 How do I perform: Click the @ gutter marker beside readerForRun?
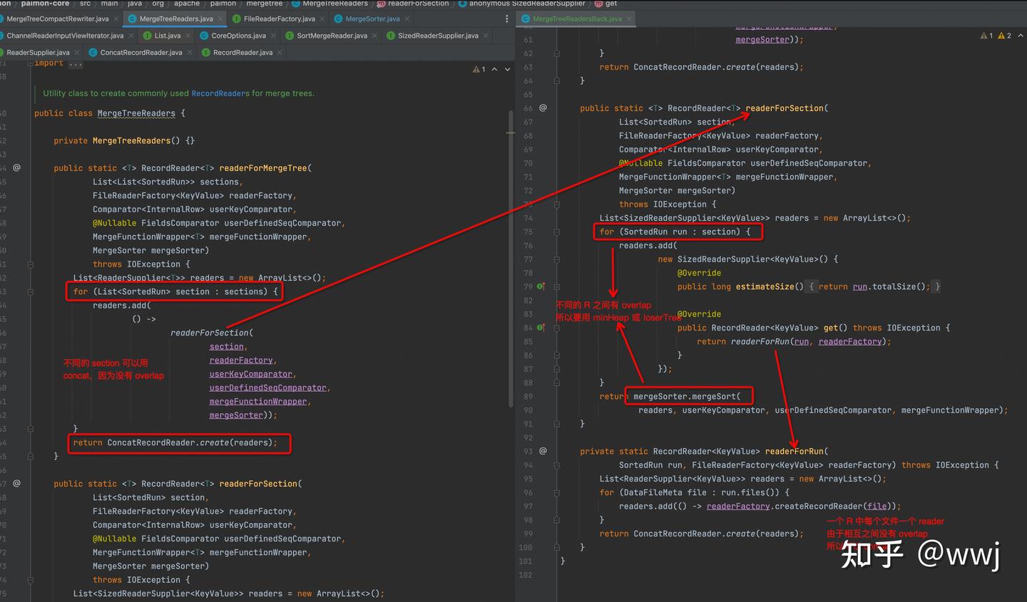(543, 451)
